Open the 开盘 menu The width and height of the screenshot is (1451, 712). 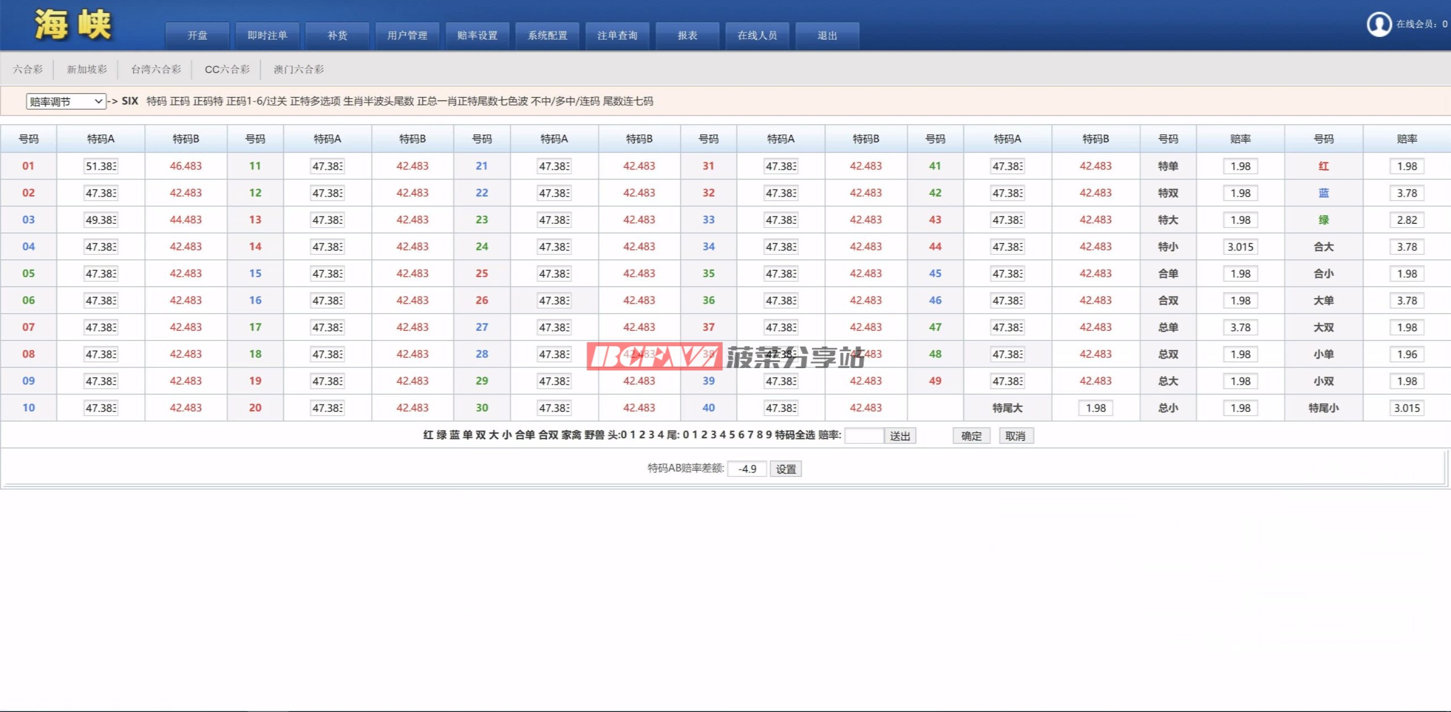point(197,36)
